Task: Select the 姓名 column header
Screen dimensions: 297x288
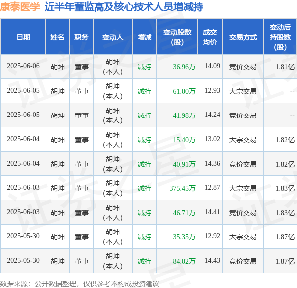Action: click(57, 37)
